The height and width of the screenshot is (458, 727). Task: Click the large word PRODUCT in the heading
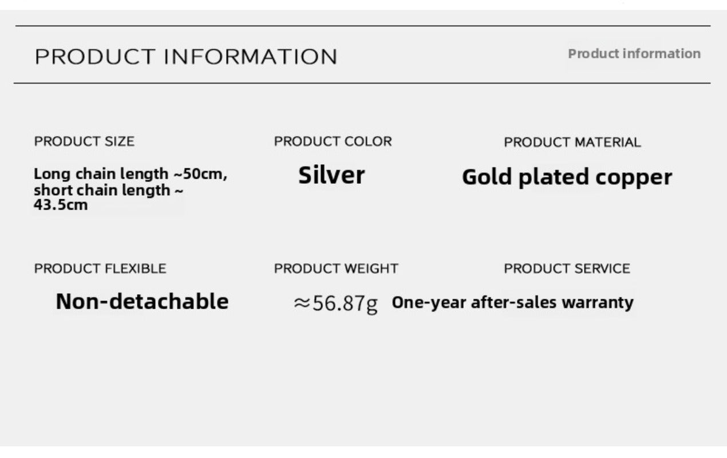click(x=95, y=57)
